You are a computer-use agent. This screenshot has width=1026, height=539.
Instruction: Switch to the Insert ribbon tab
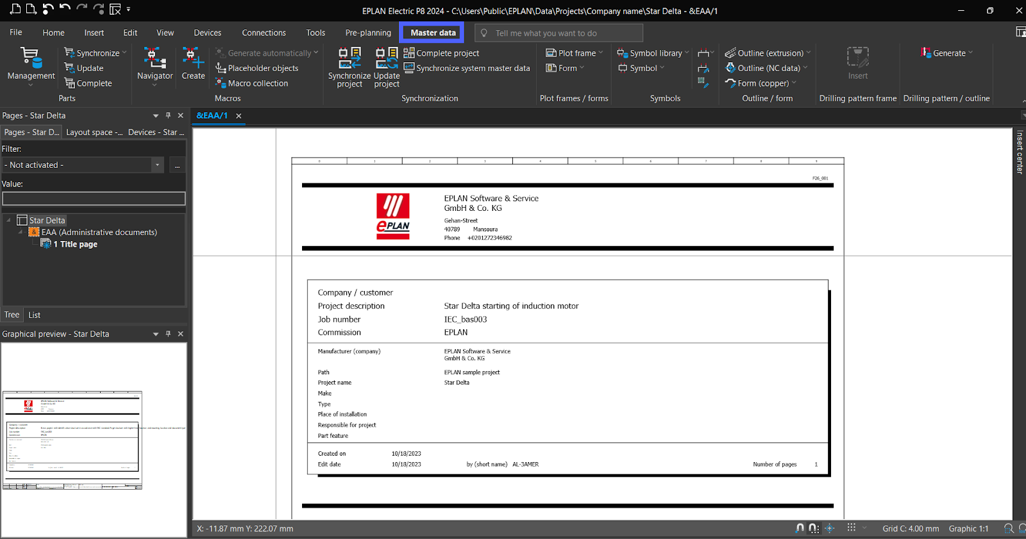point(94,33)
